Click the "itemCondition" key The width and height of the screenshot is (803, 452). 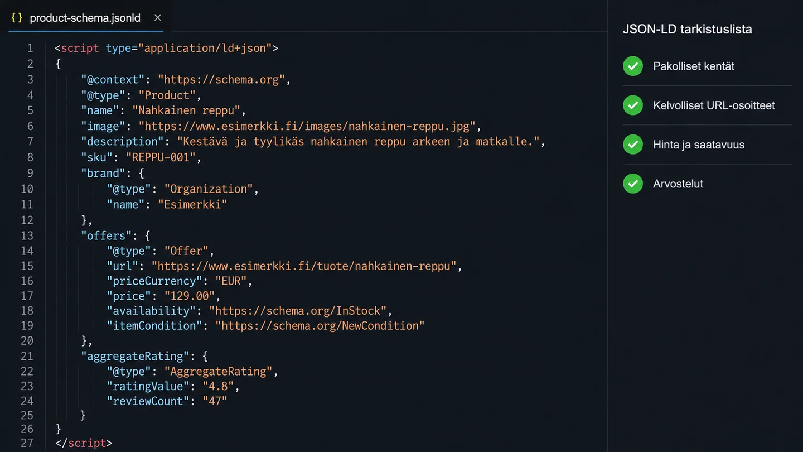point(154,326)
